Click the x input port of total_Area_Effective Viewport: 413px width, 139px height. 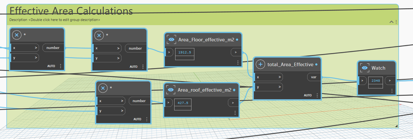(x=269, y=77)
